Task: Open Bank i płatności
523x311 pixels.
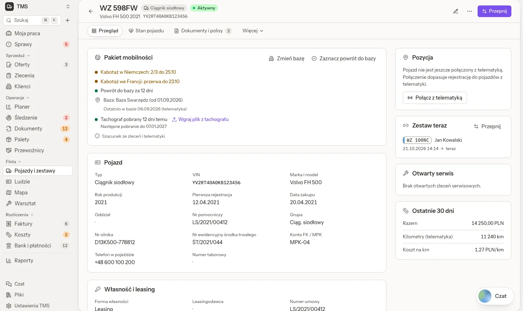Action: 38,246
